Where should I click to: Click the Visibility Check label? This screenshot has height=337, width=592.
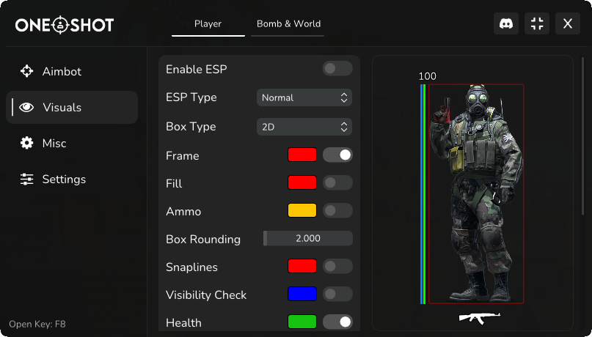pos(206,295)
